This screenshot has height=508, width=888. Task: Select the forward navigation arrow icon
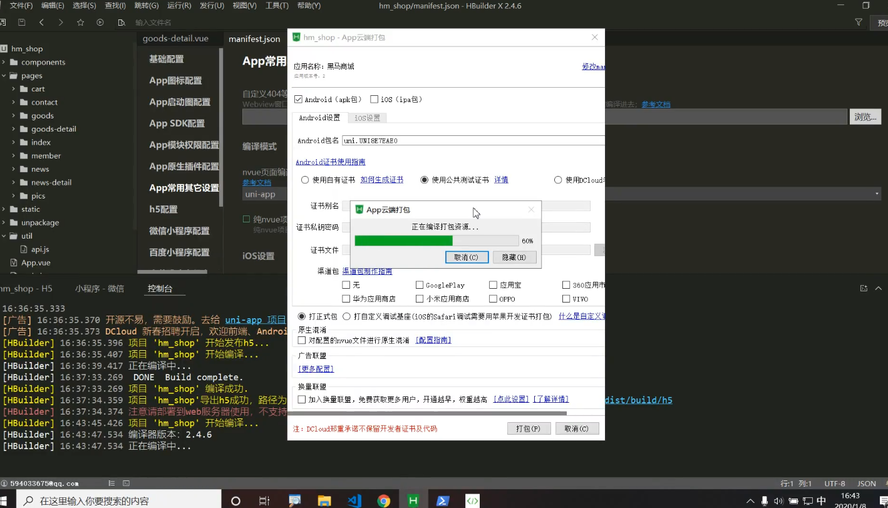coord(60,21)
